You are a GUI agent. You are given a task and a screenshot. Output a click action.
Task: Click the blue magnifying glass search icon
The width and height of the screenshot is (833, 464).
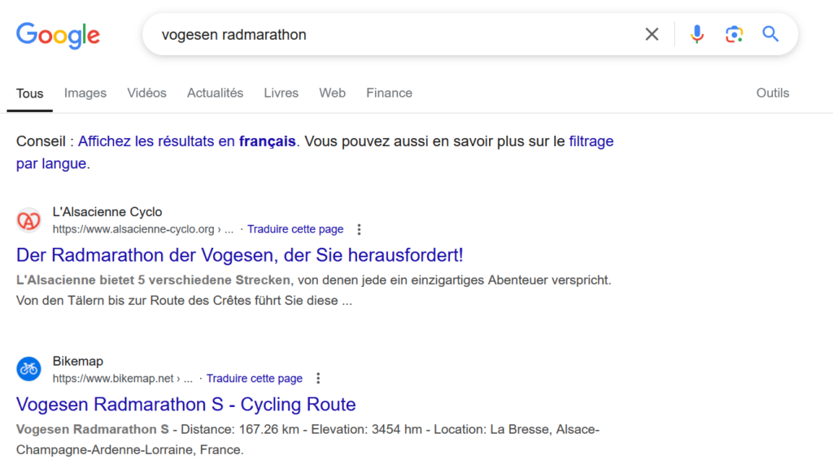click(771, 34)
